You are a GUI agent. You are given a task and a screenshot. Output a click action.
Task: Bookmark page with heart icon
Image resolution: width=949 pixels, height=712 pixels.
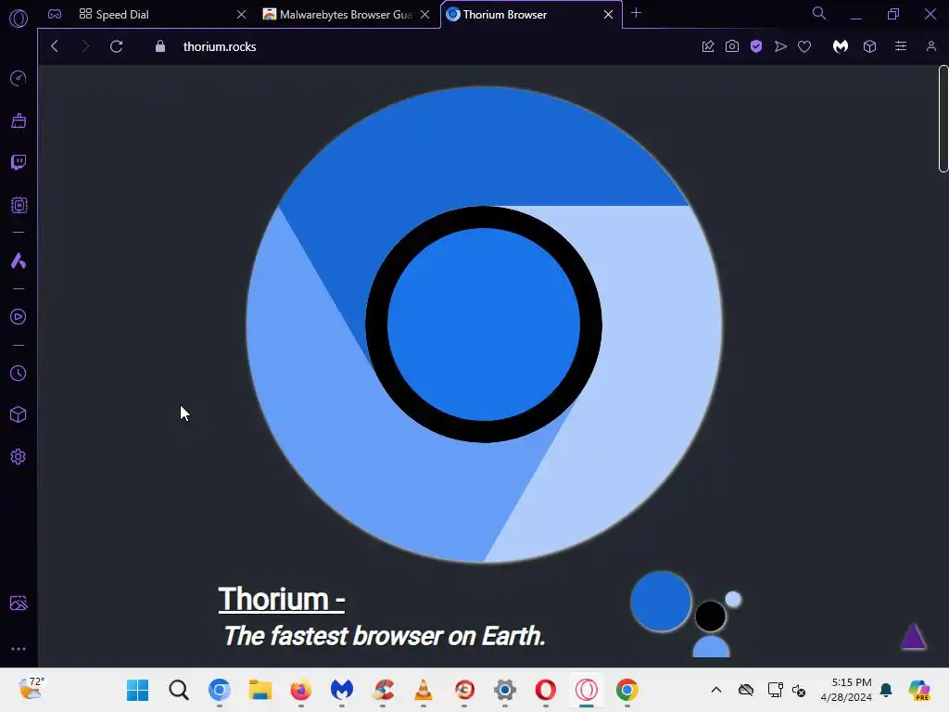click(x=804, y=46)
